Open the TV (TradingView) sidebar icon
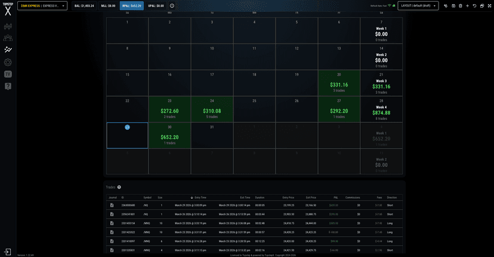 click(x=8, y=75)
